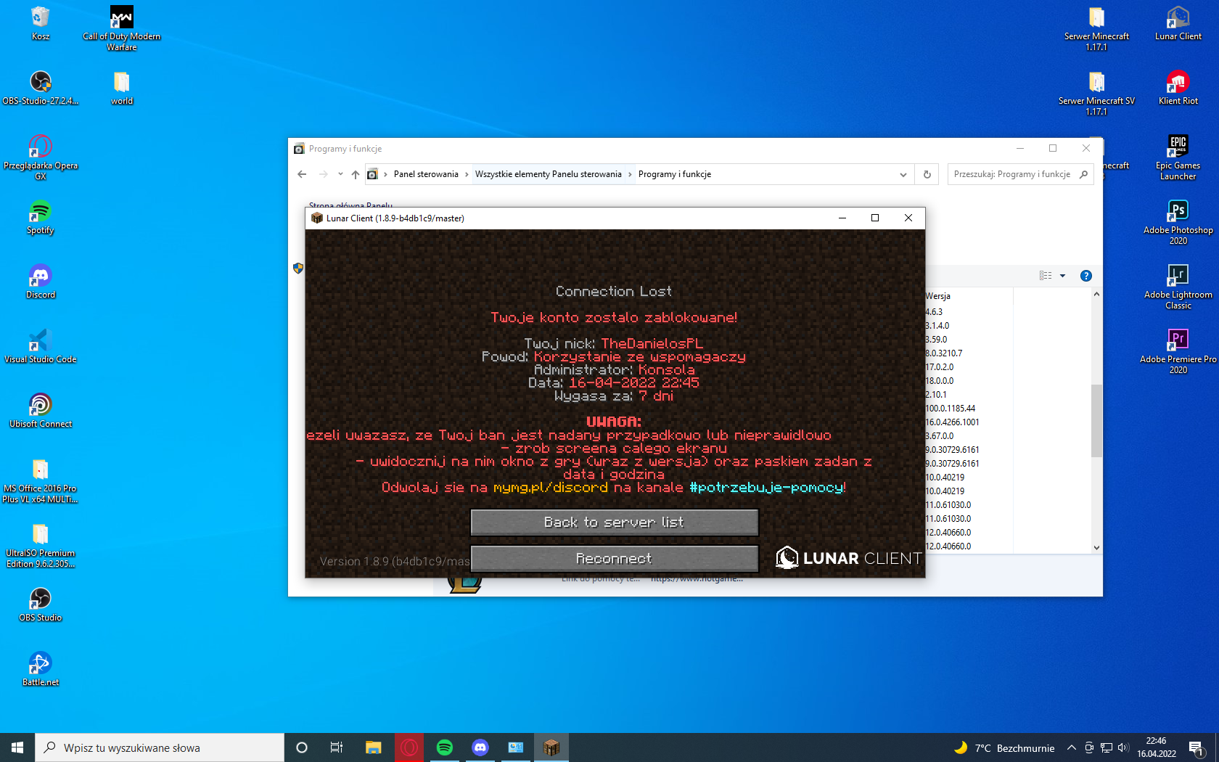Open the Spotify desktop shortcut

[41, 217]
